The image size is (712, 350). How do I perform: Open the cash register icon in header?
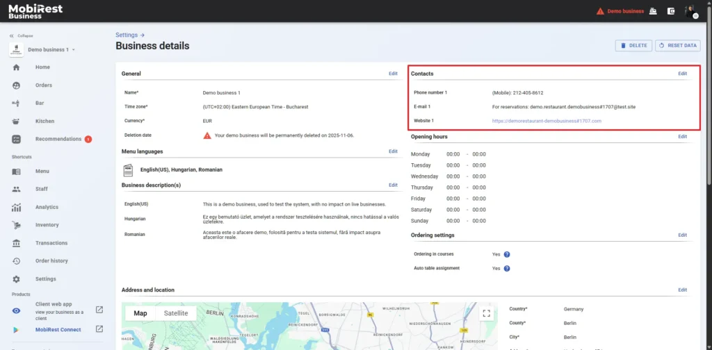point(652,11)
